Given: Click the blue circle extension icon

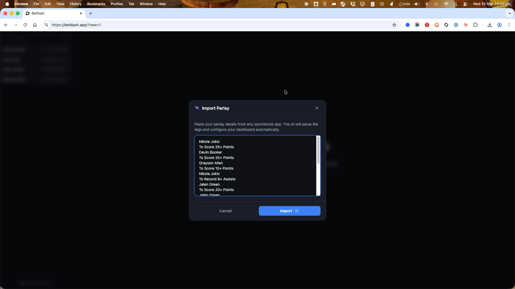Looking at the screenshot, I should point(408,25).
